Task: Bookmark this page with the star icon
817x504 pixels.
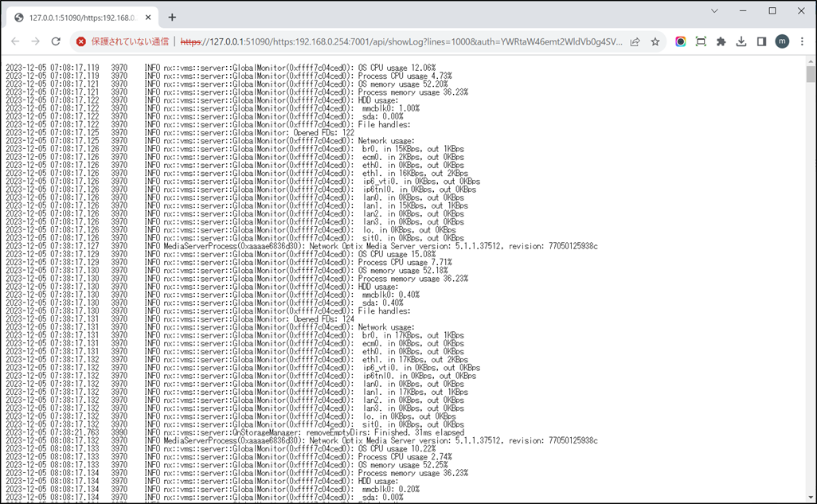Action: (x=655, y=41)
